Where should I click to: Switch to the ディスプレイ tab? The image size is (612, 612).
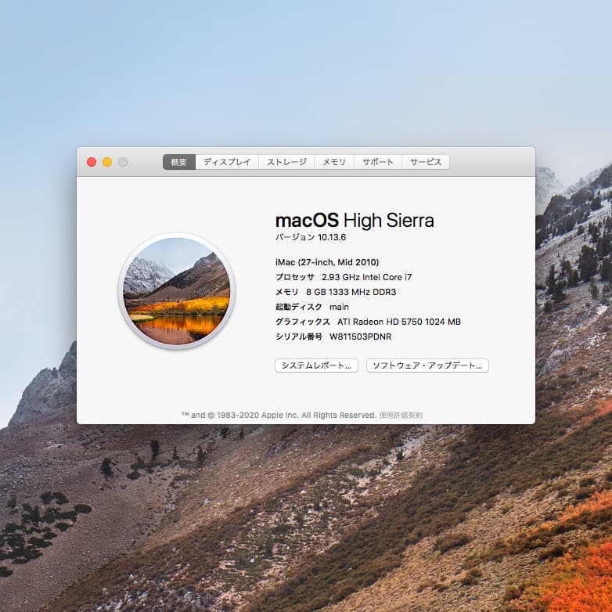point(227,162)
